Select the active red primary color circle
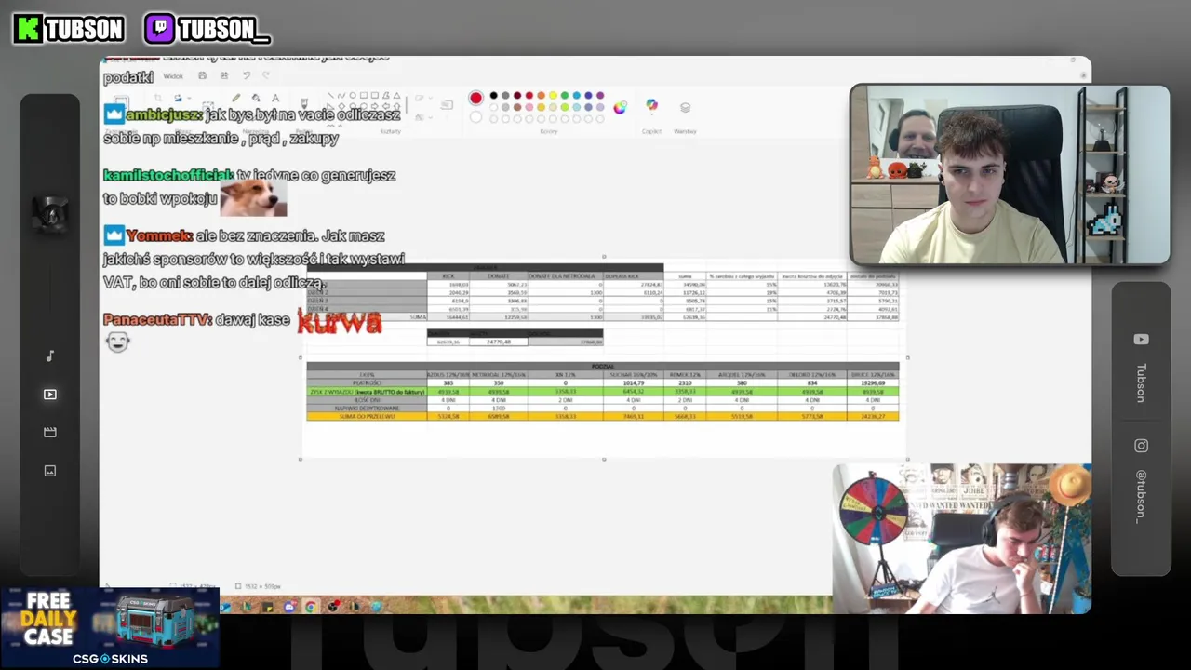Screen dimensions: 1191x670 coord(476,98)
